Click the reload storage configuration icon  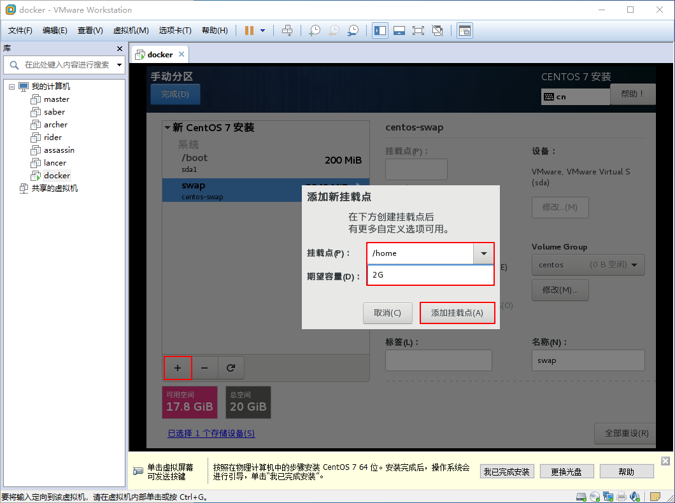coord(231,367)
